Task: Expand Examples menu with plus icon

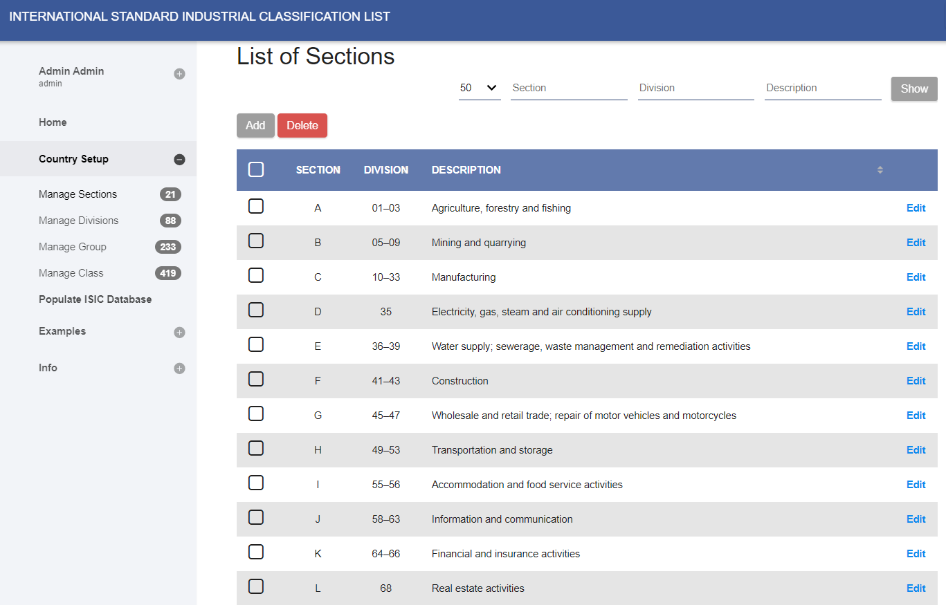Action: pyautogui.click(x=179, y=333)
